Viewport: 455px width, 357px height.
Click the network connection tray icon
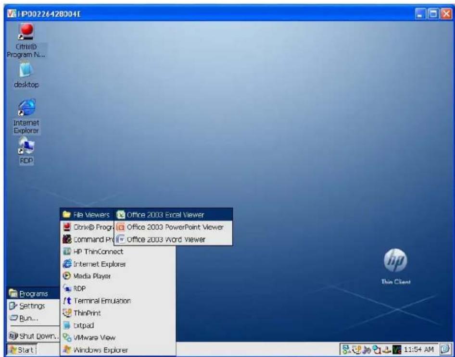pyautogui.click(x=346, y=349)
